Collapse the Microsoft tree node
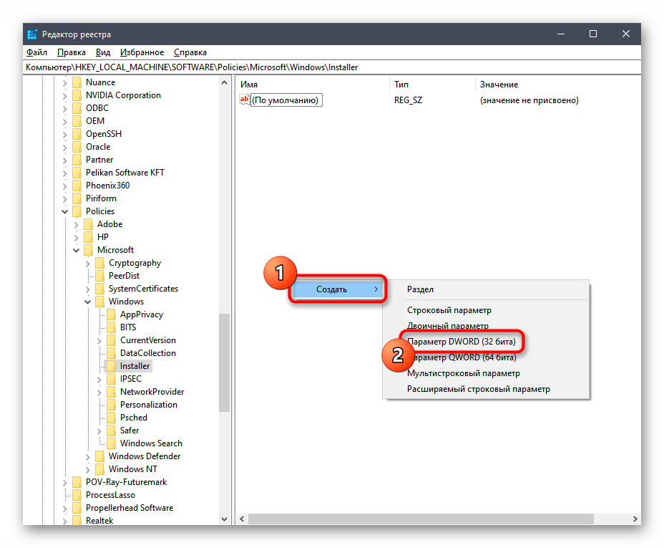 tap(77, 251)
